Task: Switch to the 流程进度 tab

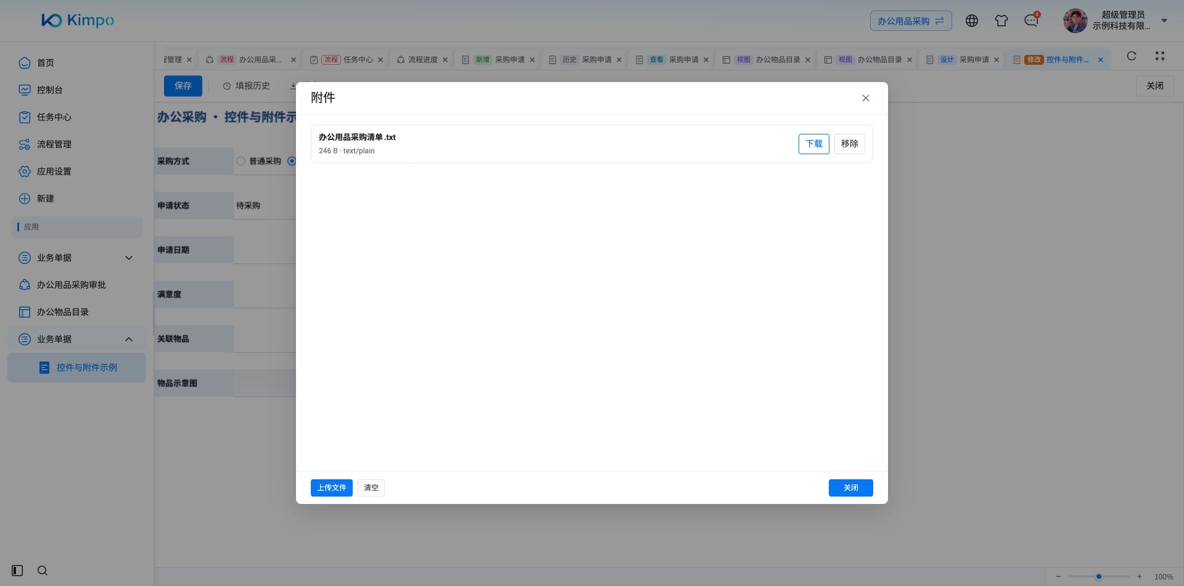Action: 422,60
